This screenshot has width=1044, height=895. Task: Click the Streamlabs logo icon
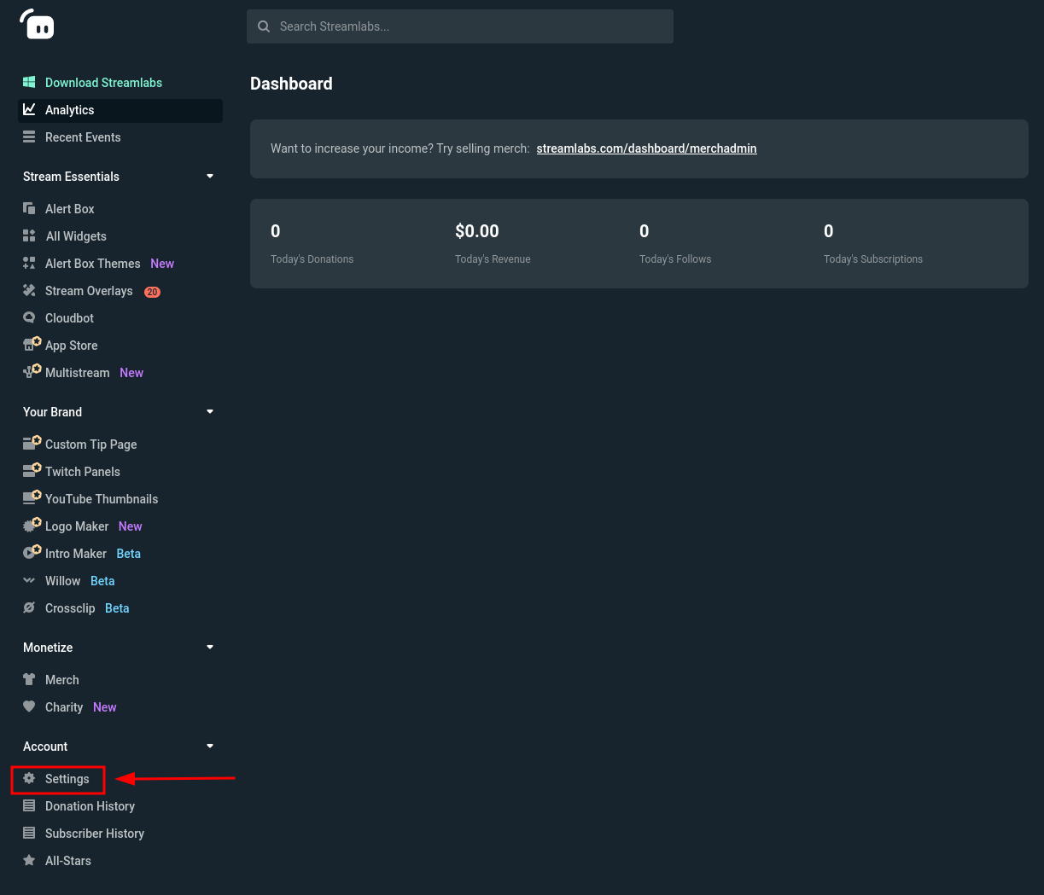point(37,25)
